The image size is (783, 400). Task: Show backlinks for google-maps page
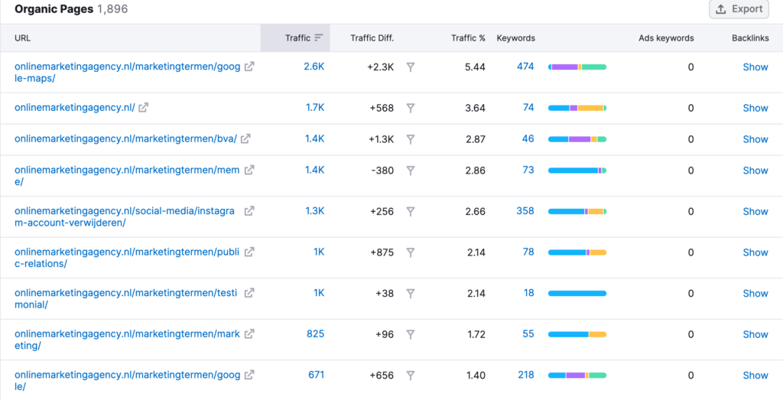tap(755, 67)
